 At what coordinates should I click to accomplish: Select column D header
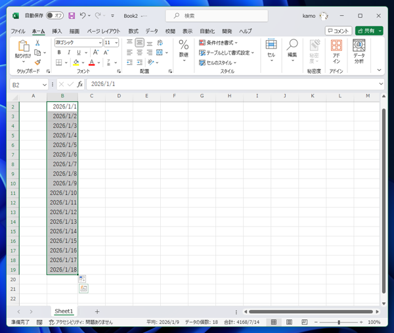119,96
